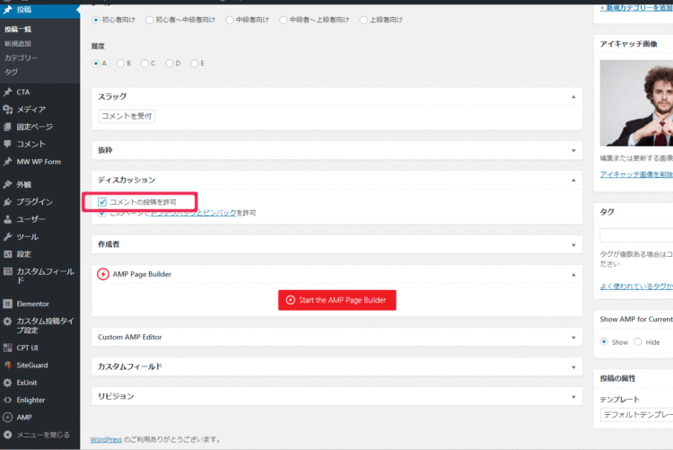Click the featured image thumbnail
The image size is (673, 450).
click(636, 104)
